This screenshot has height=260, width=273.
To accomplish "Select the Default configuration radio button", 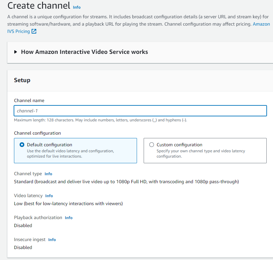I will (x=22, y=145).
